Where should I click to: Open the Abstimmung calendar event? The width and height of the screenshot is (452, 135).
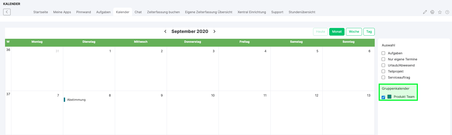(76, 100)
